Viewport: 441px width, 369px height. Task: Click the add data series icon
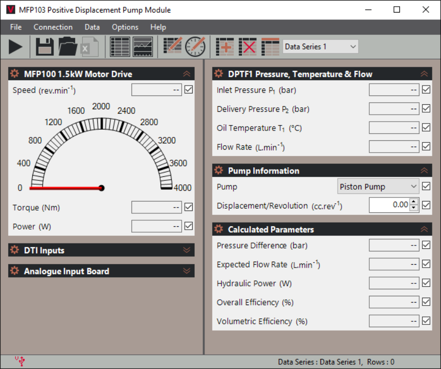(x=225, y=47)
